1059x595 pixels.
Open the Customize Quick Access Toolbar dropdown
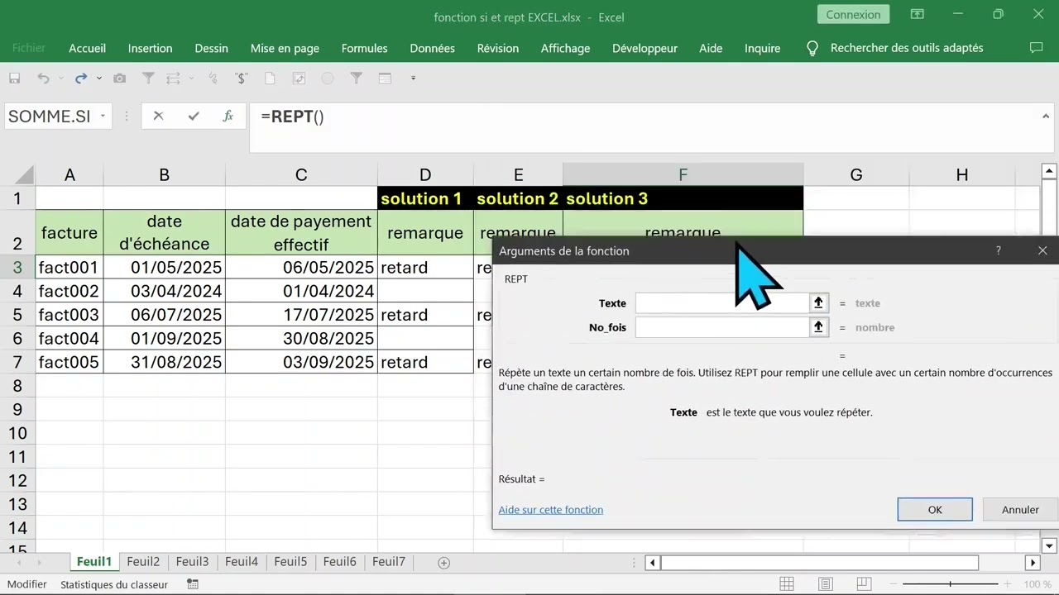pyautogui.click(x=413, y=79)
